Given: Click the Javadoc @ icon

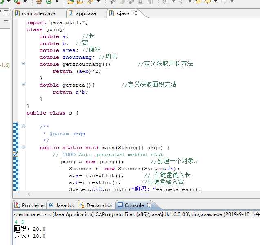Looking at the screenshot, I should coord(51,205).
